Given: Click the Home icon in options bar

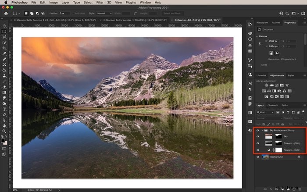Looking at the screenshot, I should coord(6,13).
